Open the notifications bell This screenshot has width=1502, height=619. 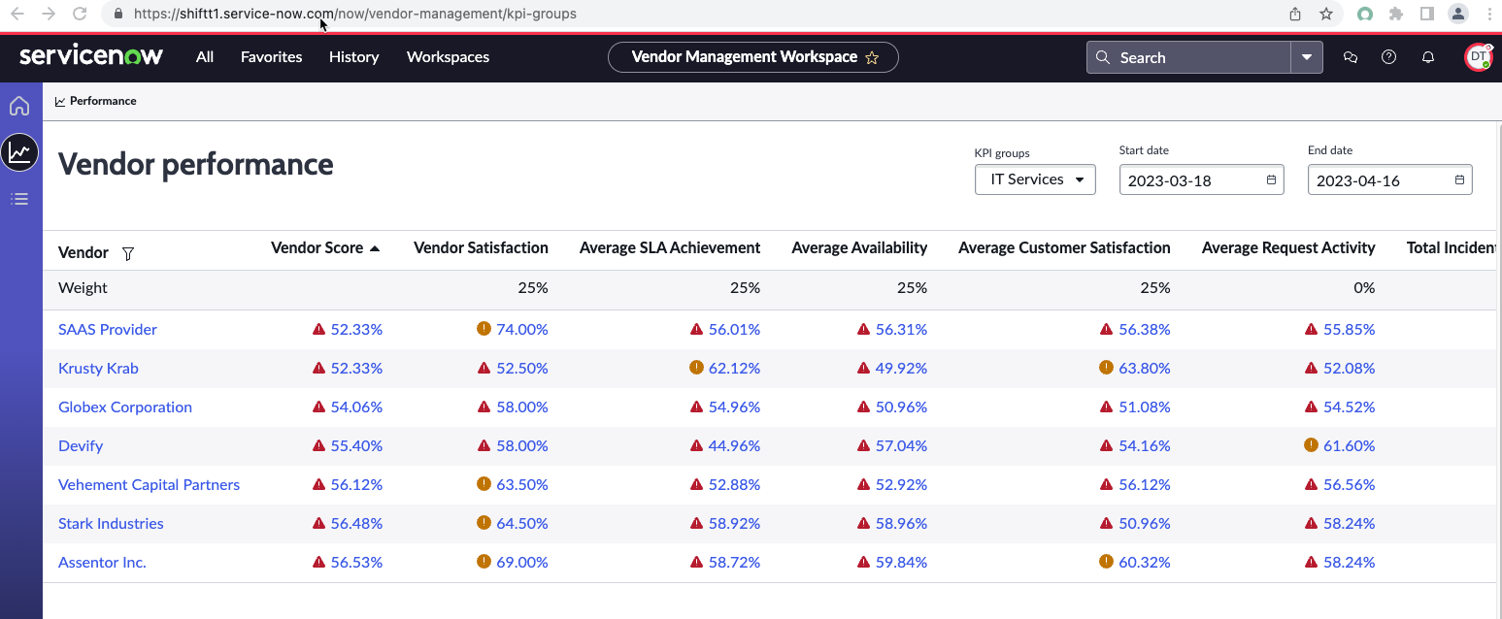click(x=1427, y=57)
